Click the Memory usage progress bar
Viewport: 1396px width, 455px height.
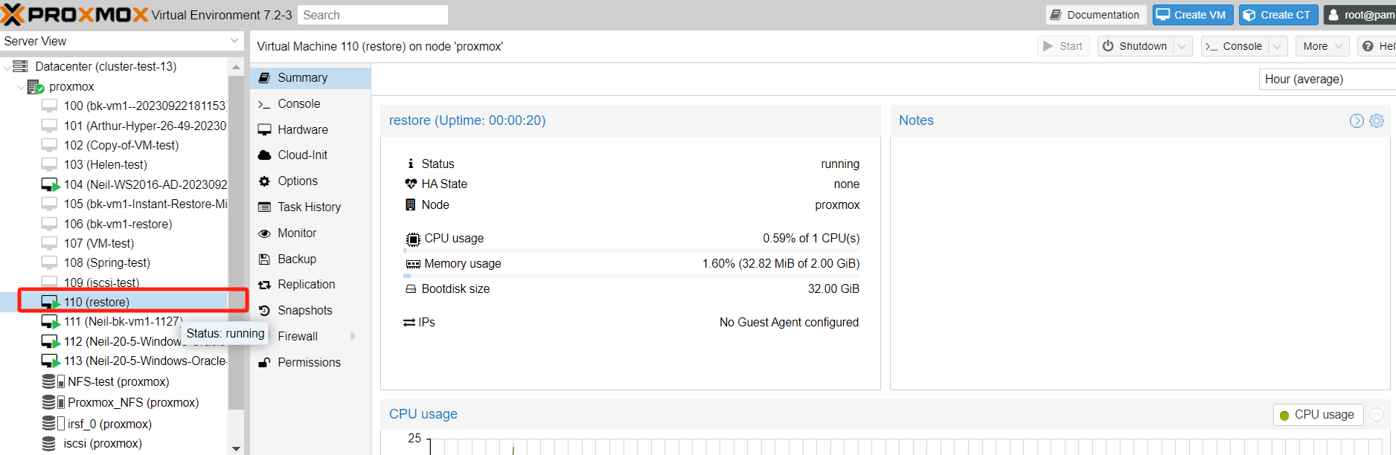(632, 276)
